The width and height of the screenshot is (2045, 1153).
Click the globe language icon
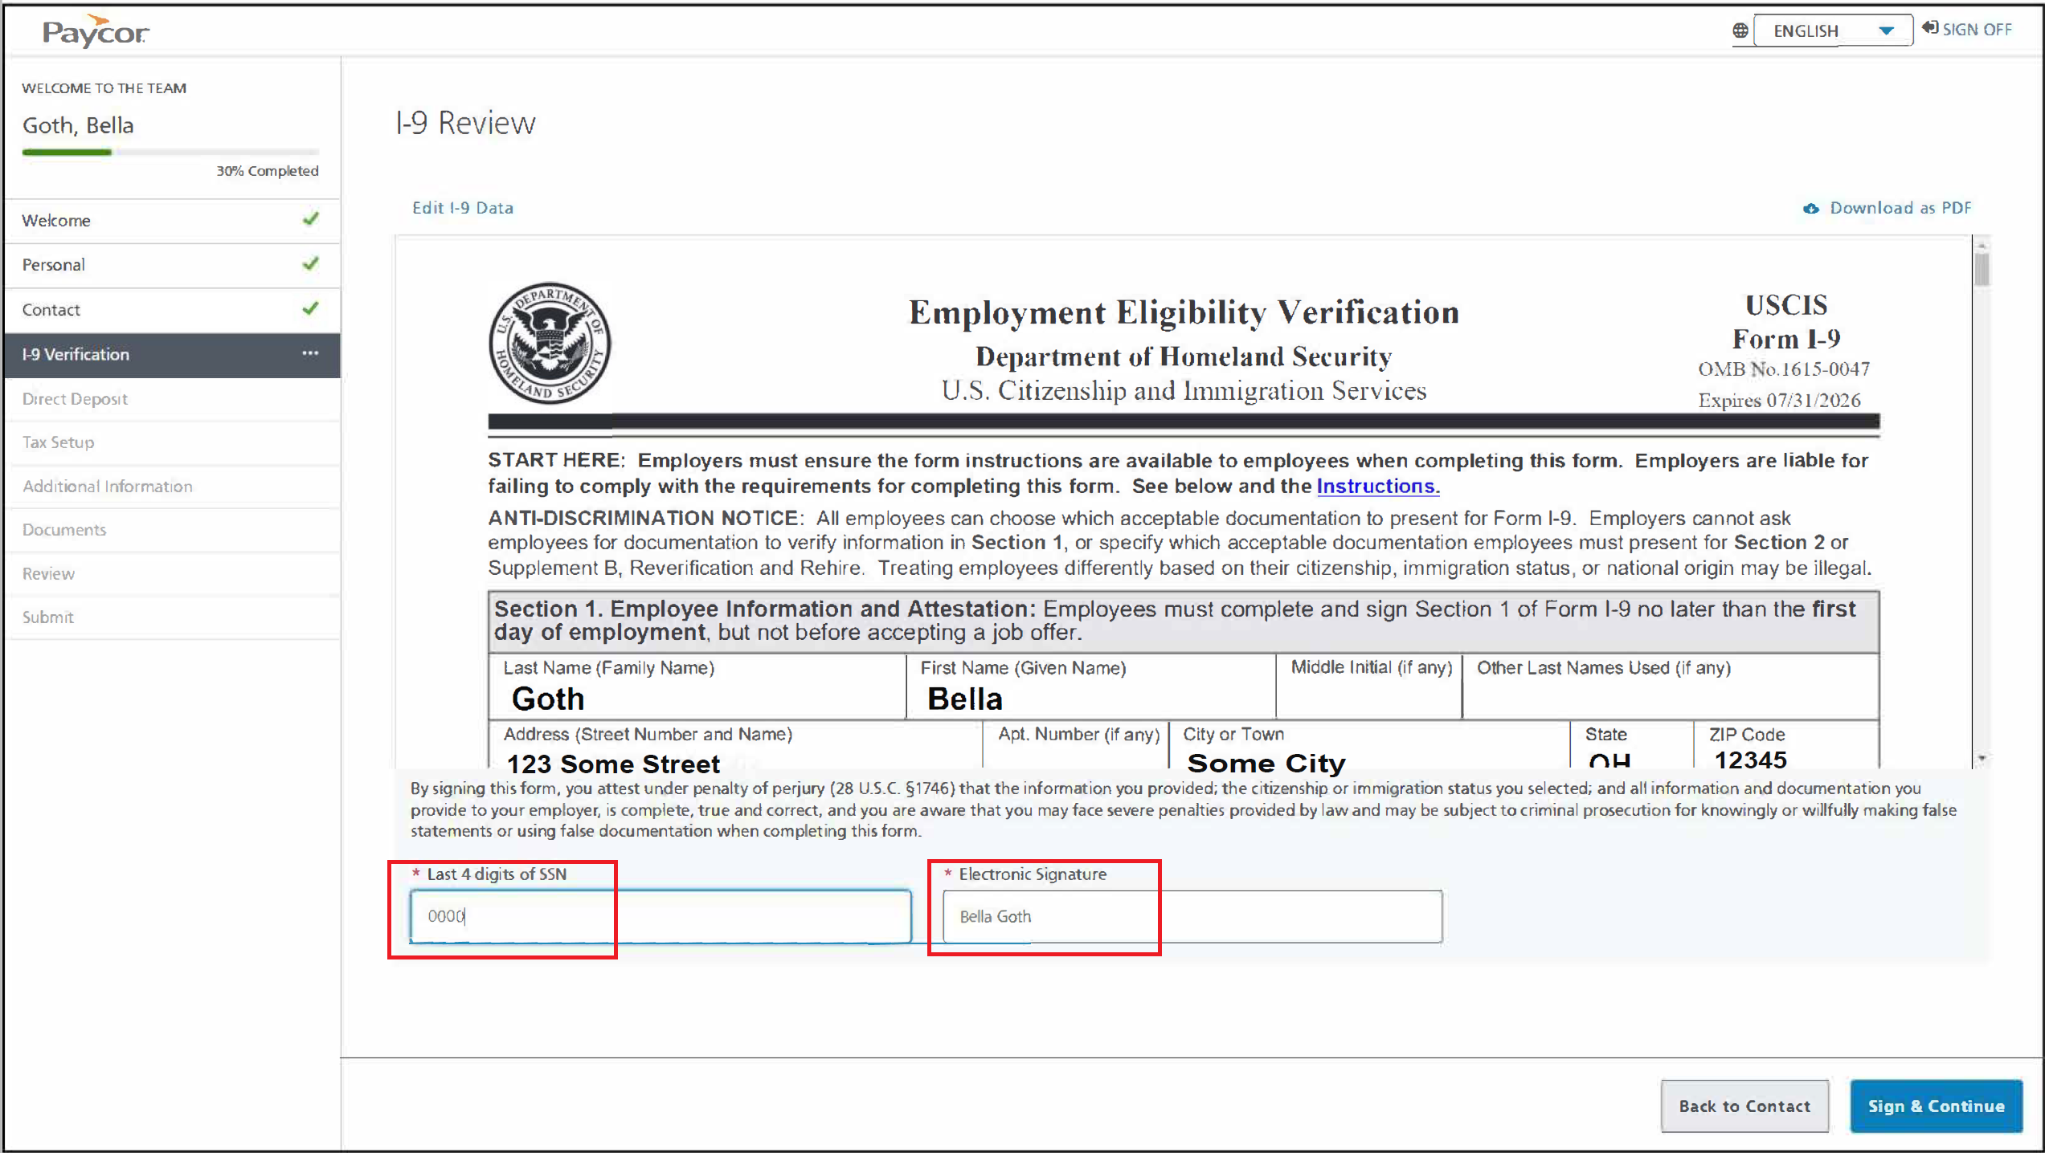(x=1740, y=31)
